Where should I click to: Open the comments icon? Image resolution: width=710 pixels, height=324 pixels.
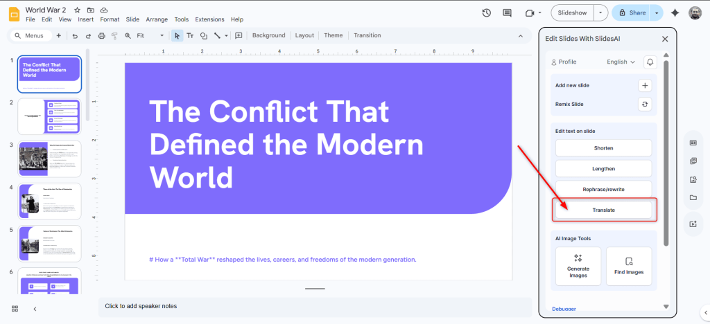pyautogui.click(x=507, y=12)
